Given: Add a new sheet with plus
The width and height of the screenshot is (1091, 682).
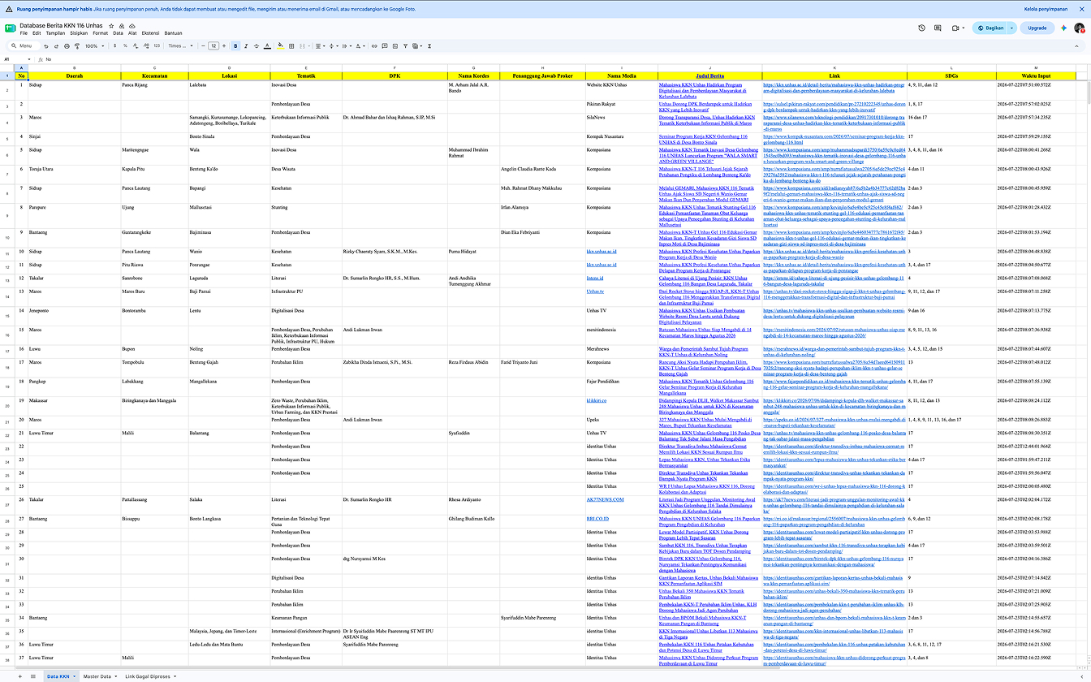Looking at the screenshot, I should coord(20,676).
